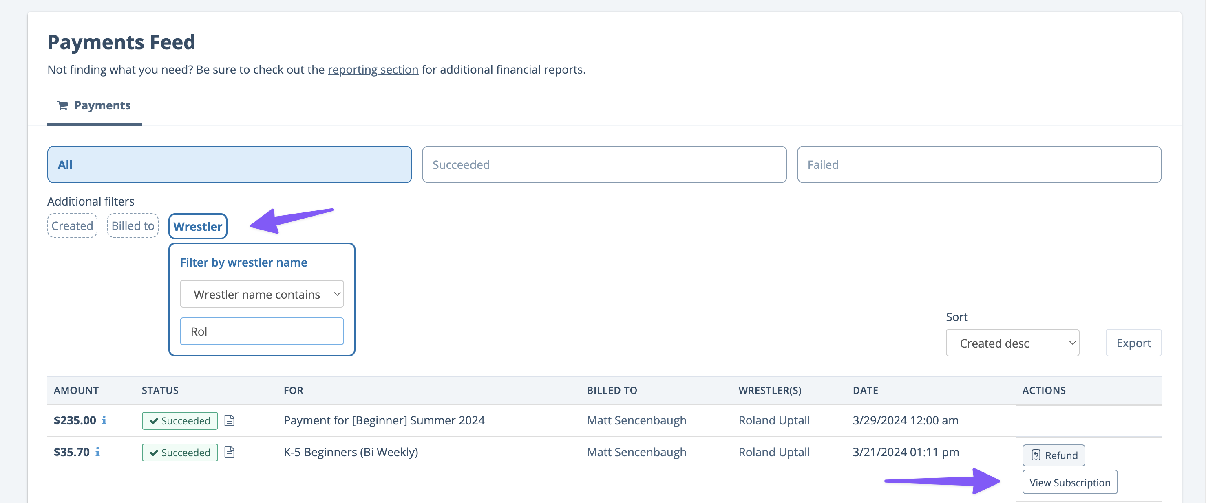Select the All status filter
The height and width of the screenshot is (503, 1206).
[230, 164]
